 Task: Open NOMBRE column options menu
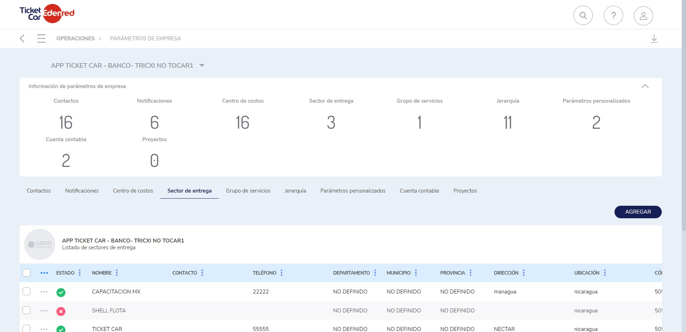[x=117, y=273]
